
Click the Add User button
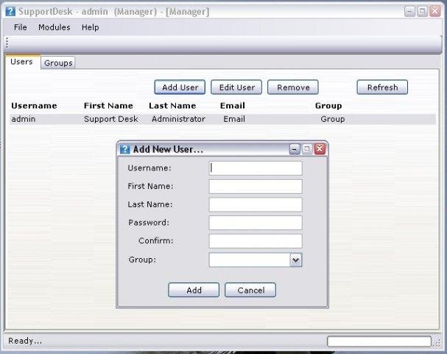click(x=180, y=87)
